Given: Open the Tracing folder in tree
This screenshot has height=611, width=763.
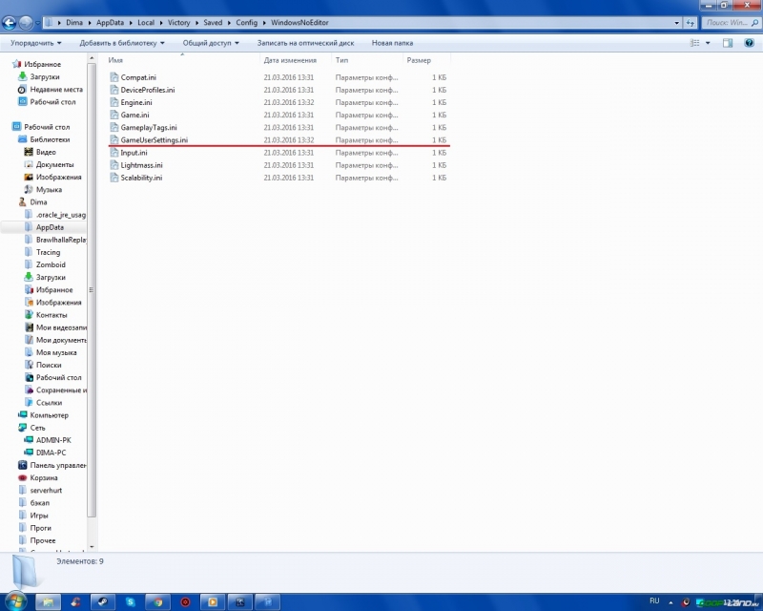Looking at the screenshot, I should (x=48, y=252).
